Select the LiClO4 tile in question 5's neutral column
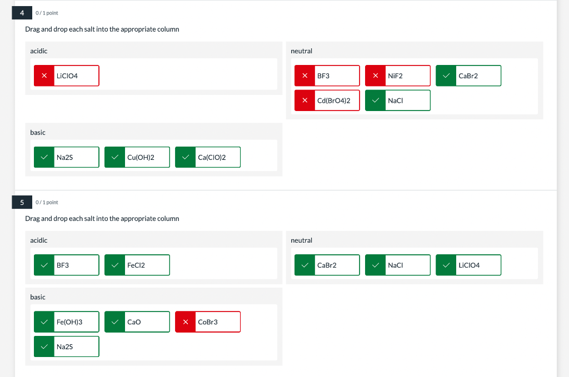 click(468, 265)
